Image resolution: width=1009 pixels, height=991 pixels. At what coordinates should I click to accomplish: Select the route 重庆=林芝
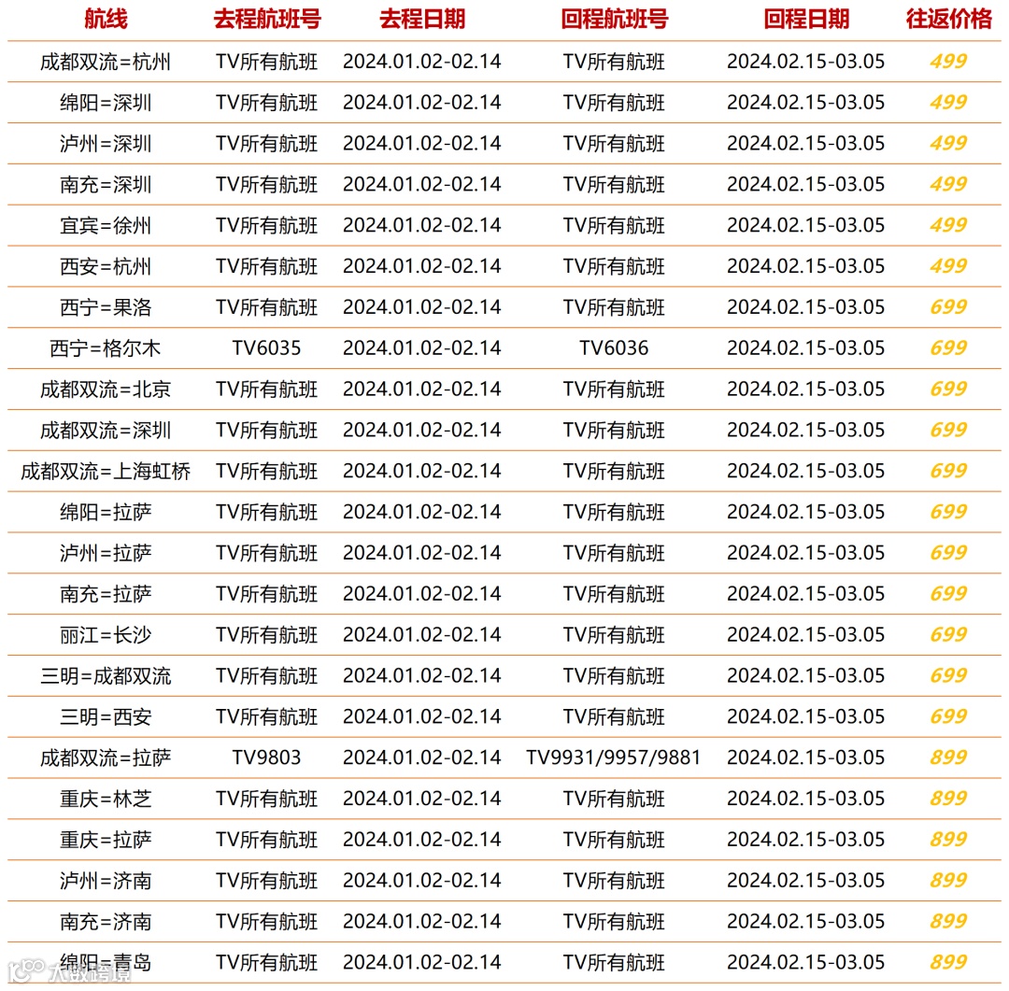[106, 800]
